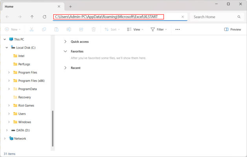
Task: Open the Filter dropdown
Action: pos(159,29)
